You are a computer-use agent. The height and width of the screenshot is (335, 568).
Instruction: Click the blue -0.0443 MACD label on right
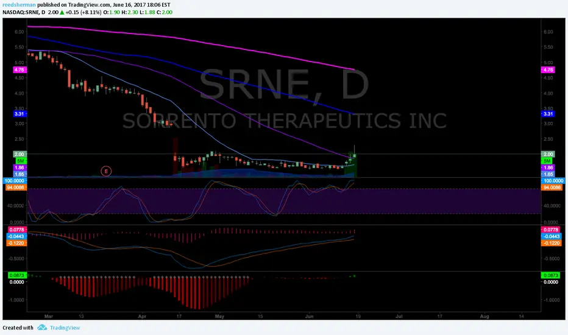coord(551,236)
